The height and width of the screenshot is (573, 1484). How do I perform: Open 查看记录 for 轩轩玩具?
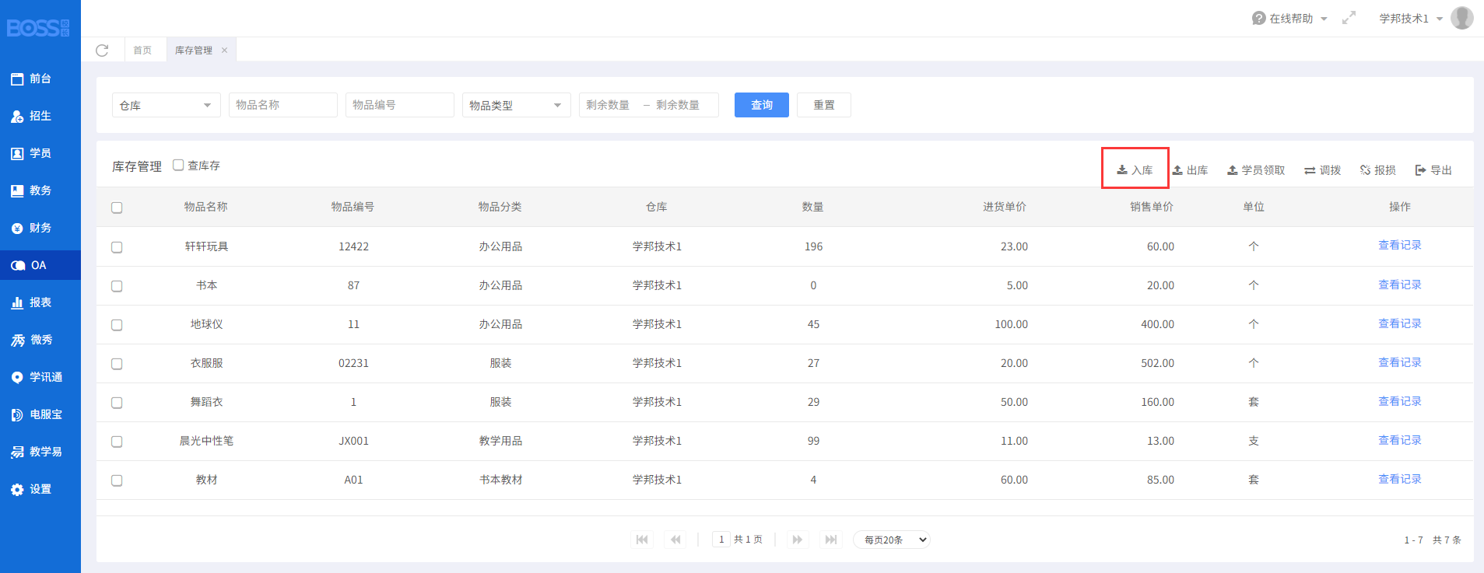click(x=1399, y=245)
